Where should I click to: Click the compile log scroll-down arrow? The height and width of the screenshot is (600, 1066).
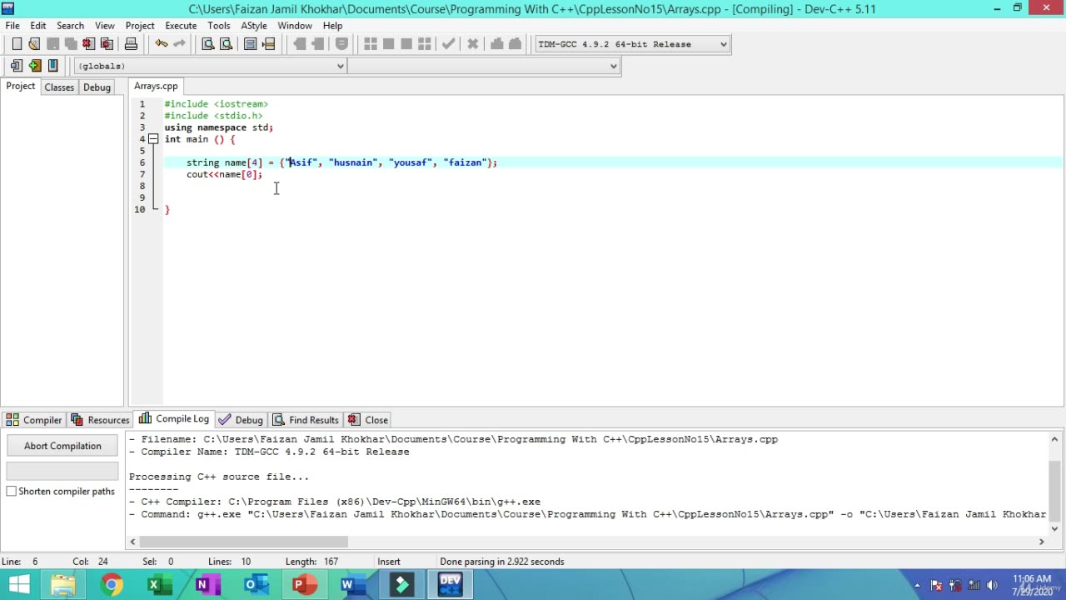coord(1054,528)
